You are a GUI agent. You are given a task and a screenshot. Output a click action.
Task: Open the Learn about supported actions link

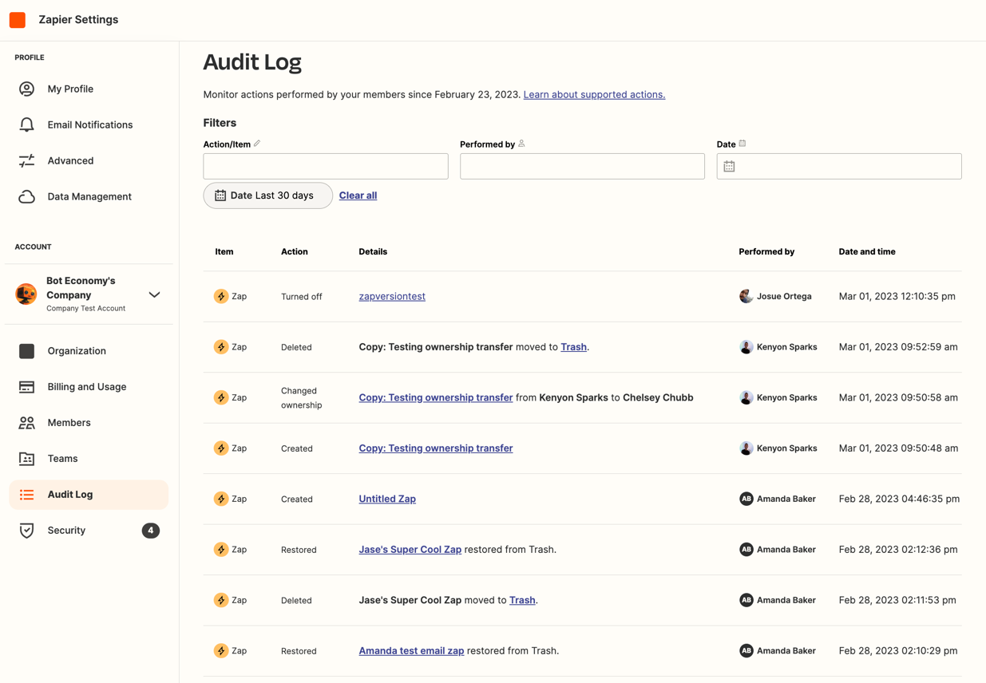coord(593,94)
